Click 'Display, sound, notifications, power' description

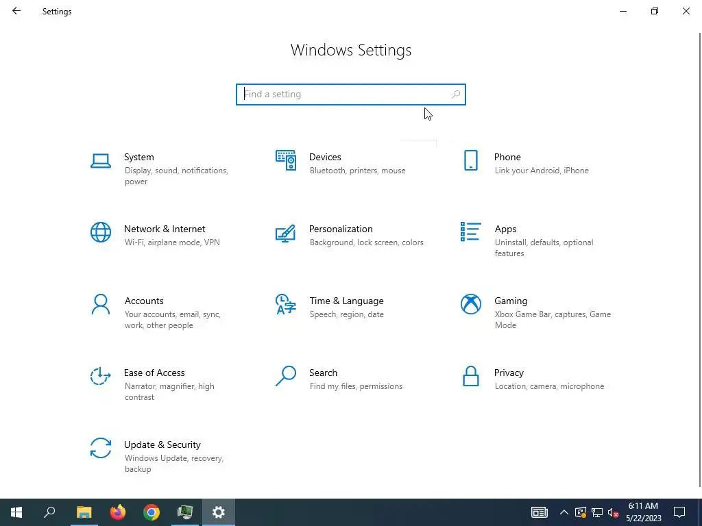tap(176, 176)
